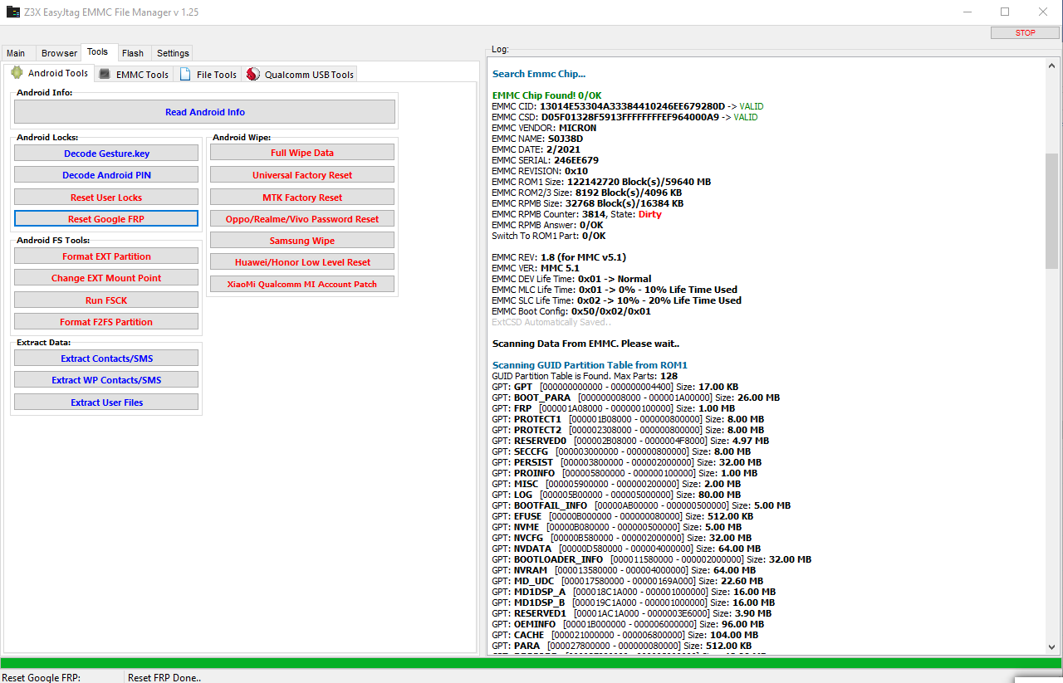Click the Samsung Wipe button
The image size is (1063, 683).
(302, 241)
